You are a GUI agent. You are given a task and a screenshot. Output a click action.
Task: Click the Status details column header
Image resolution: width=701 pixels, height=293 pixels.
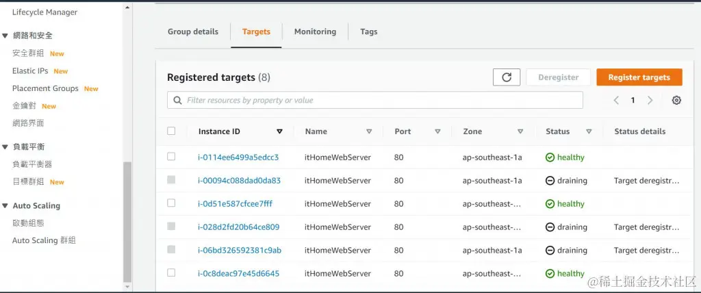(640, 131)
